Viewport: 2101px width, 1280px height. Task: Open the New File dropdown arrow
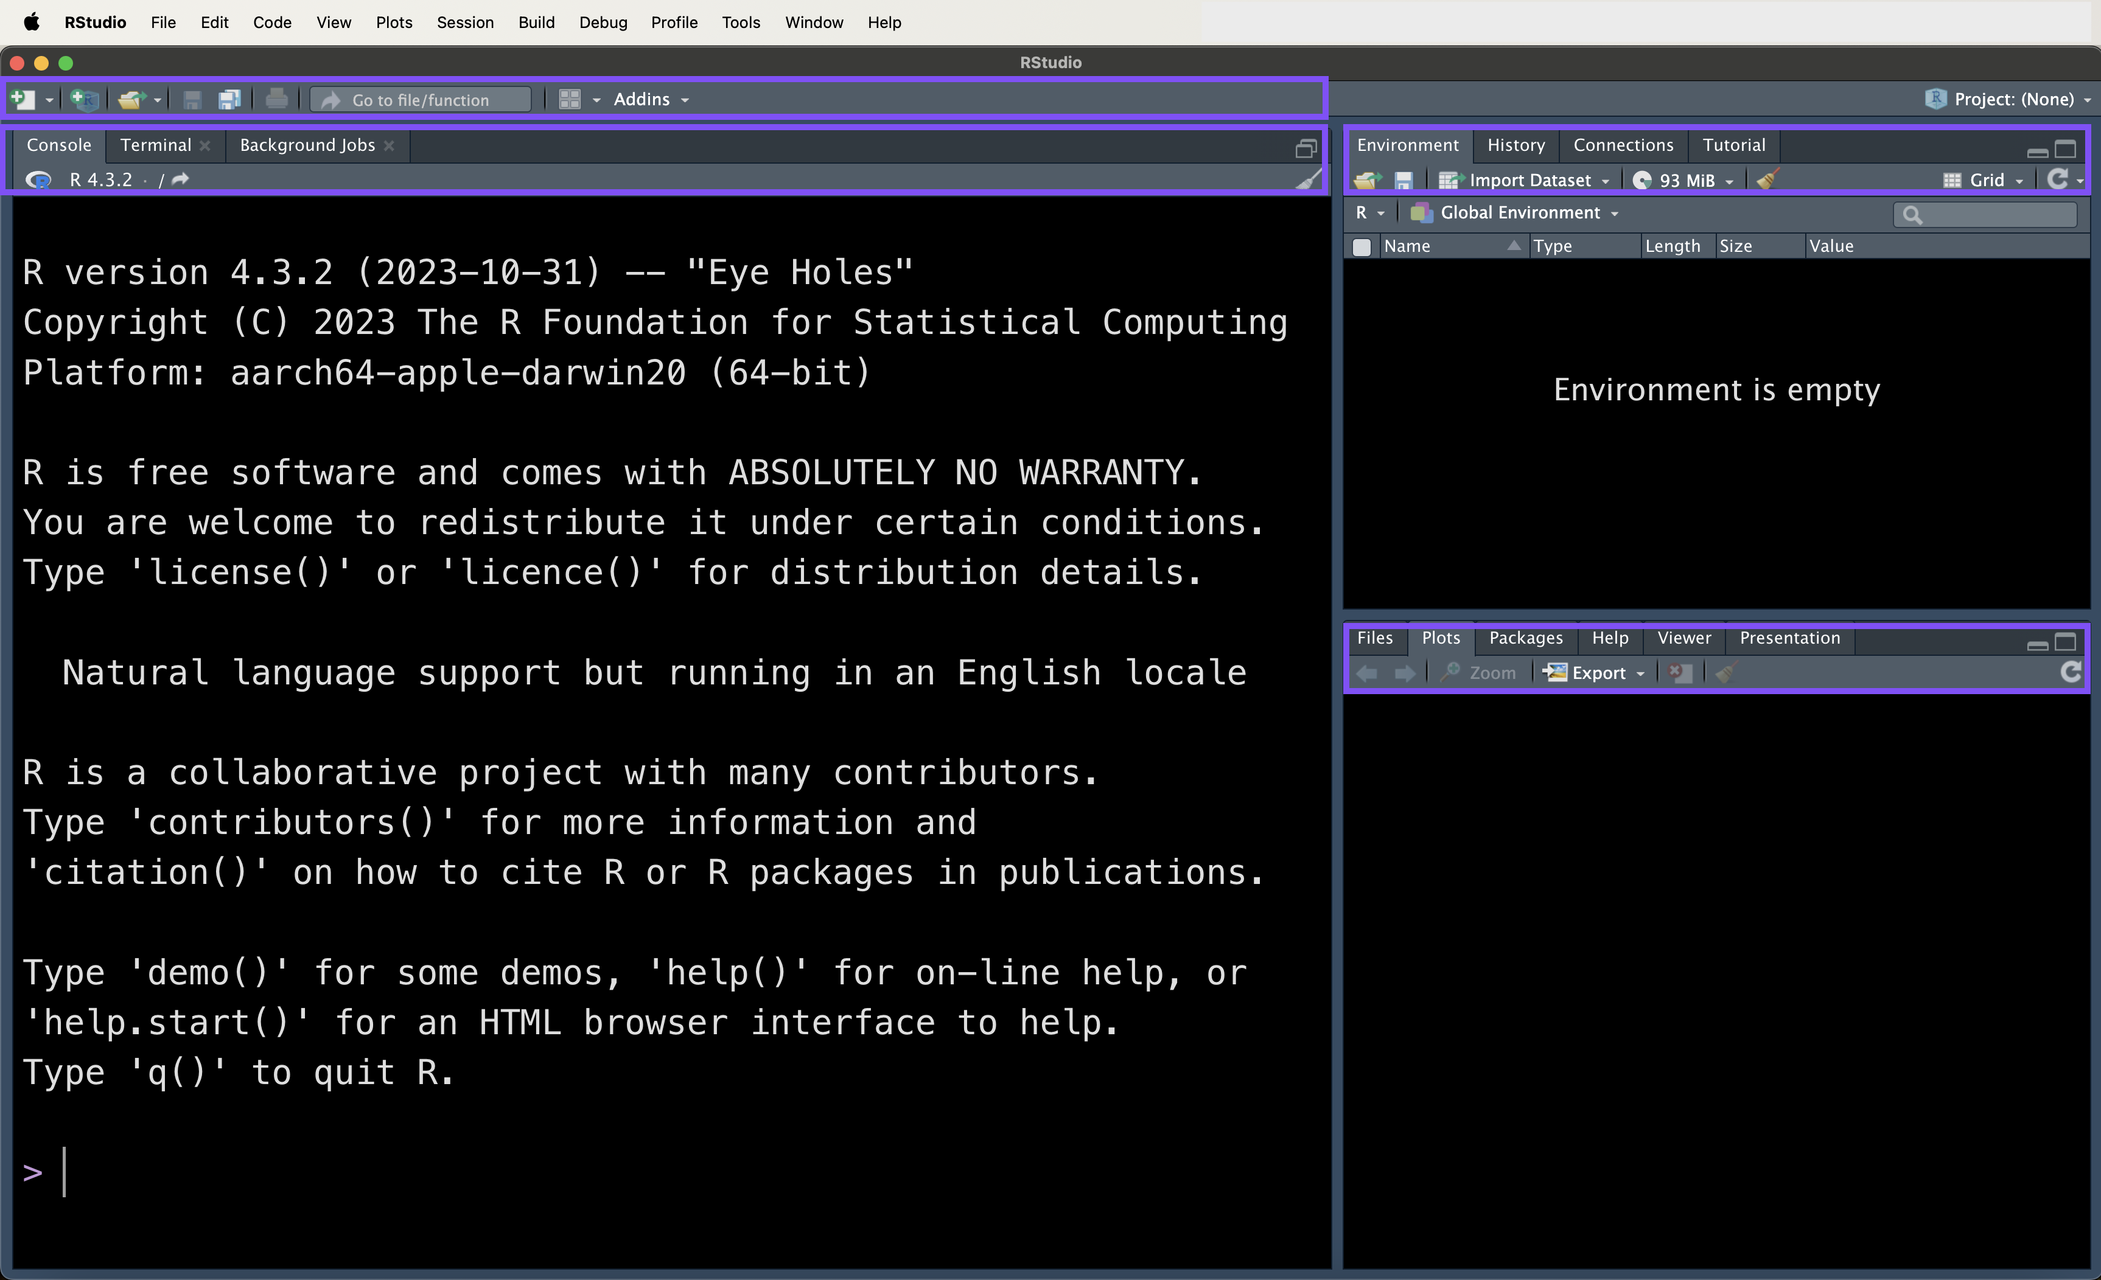point(49,100)
